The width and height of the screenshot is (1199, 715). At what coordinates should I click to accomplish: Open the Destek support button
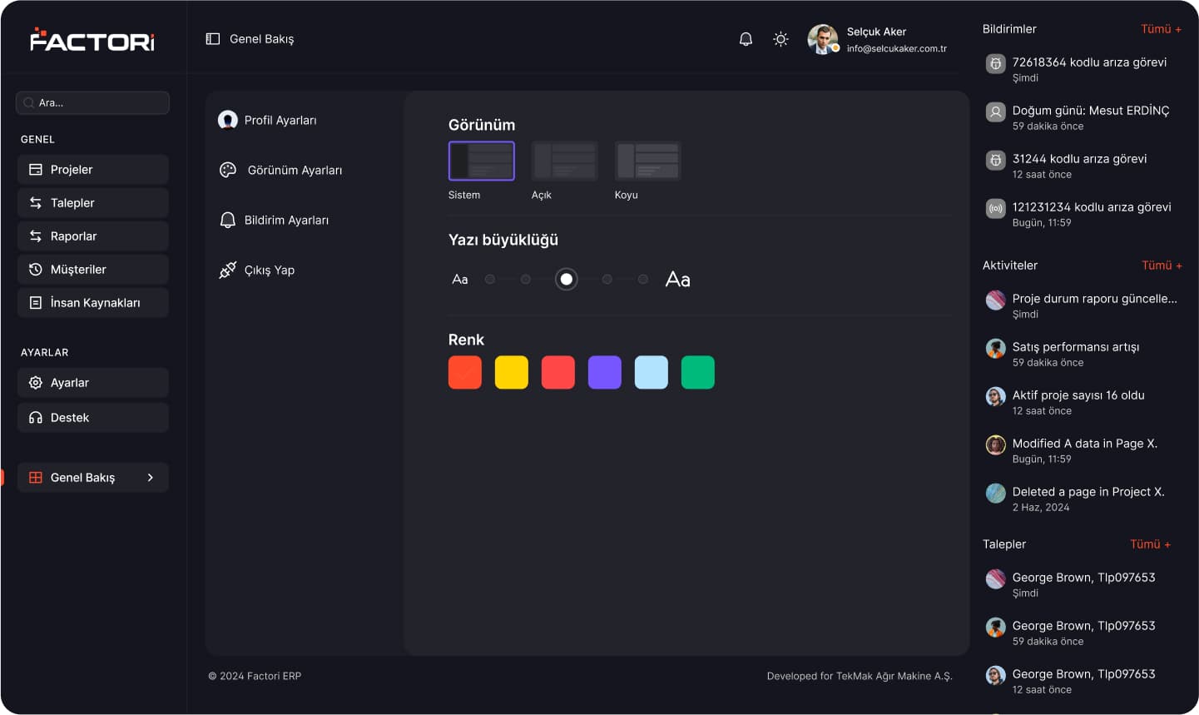click(x=93, y=418)
